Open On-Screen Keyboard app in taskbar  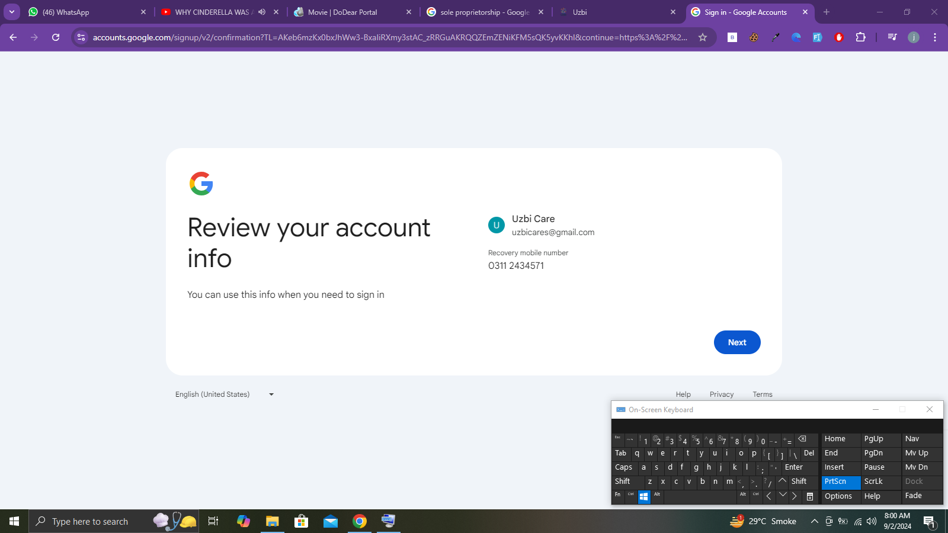[x=389, y=521]
